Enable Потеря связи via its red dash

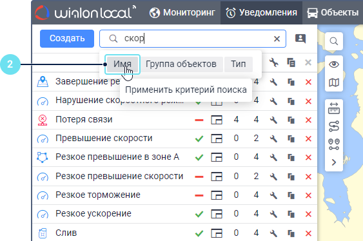click(199, 120)
